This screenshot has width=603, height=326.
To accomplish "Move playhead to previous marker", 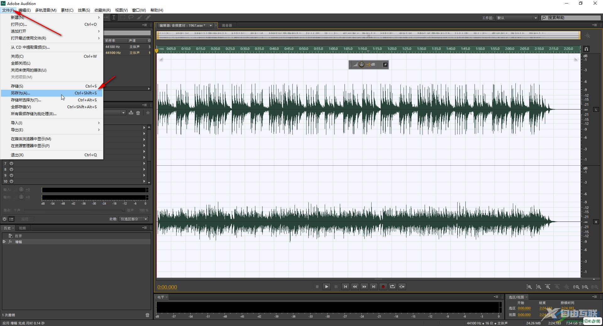I will (345, 286).
